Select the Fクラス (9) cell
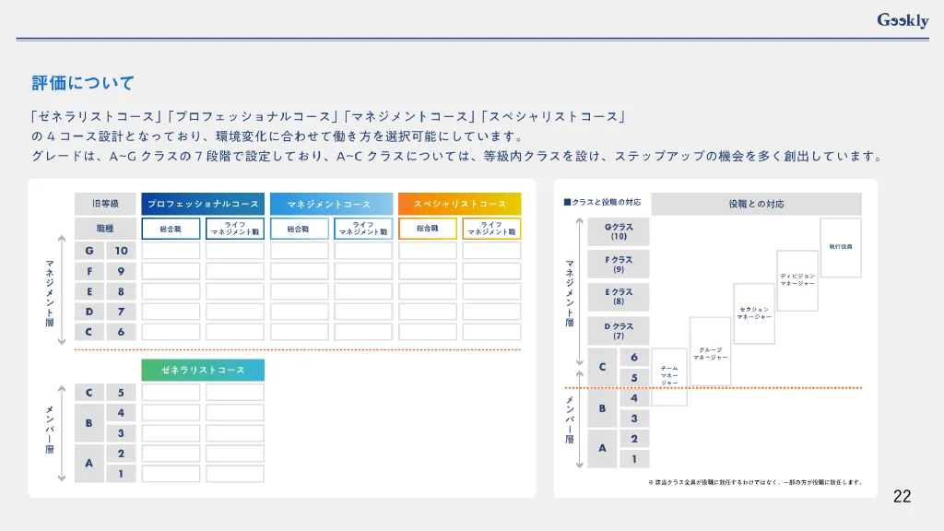Screen dimensions: 944x531 pos(619,265)
